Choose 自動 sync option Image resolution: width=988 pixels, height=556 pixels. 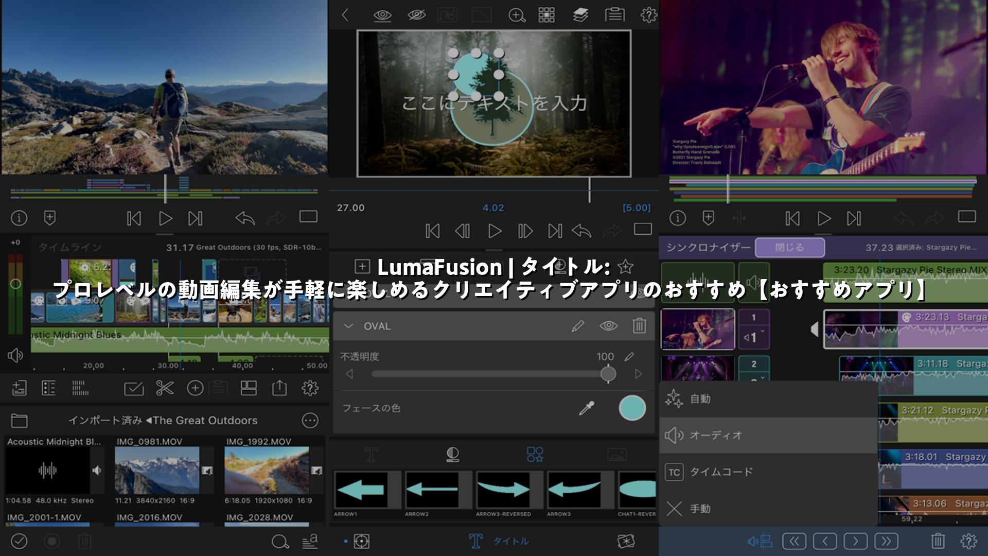(x=768, y=399)
